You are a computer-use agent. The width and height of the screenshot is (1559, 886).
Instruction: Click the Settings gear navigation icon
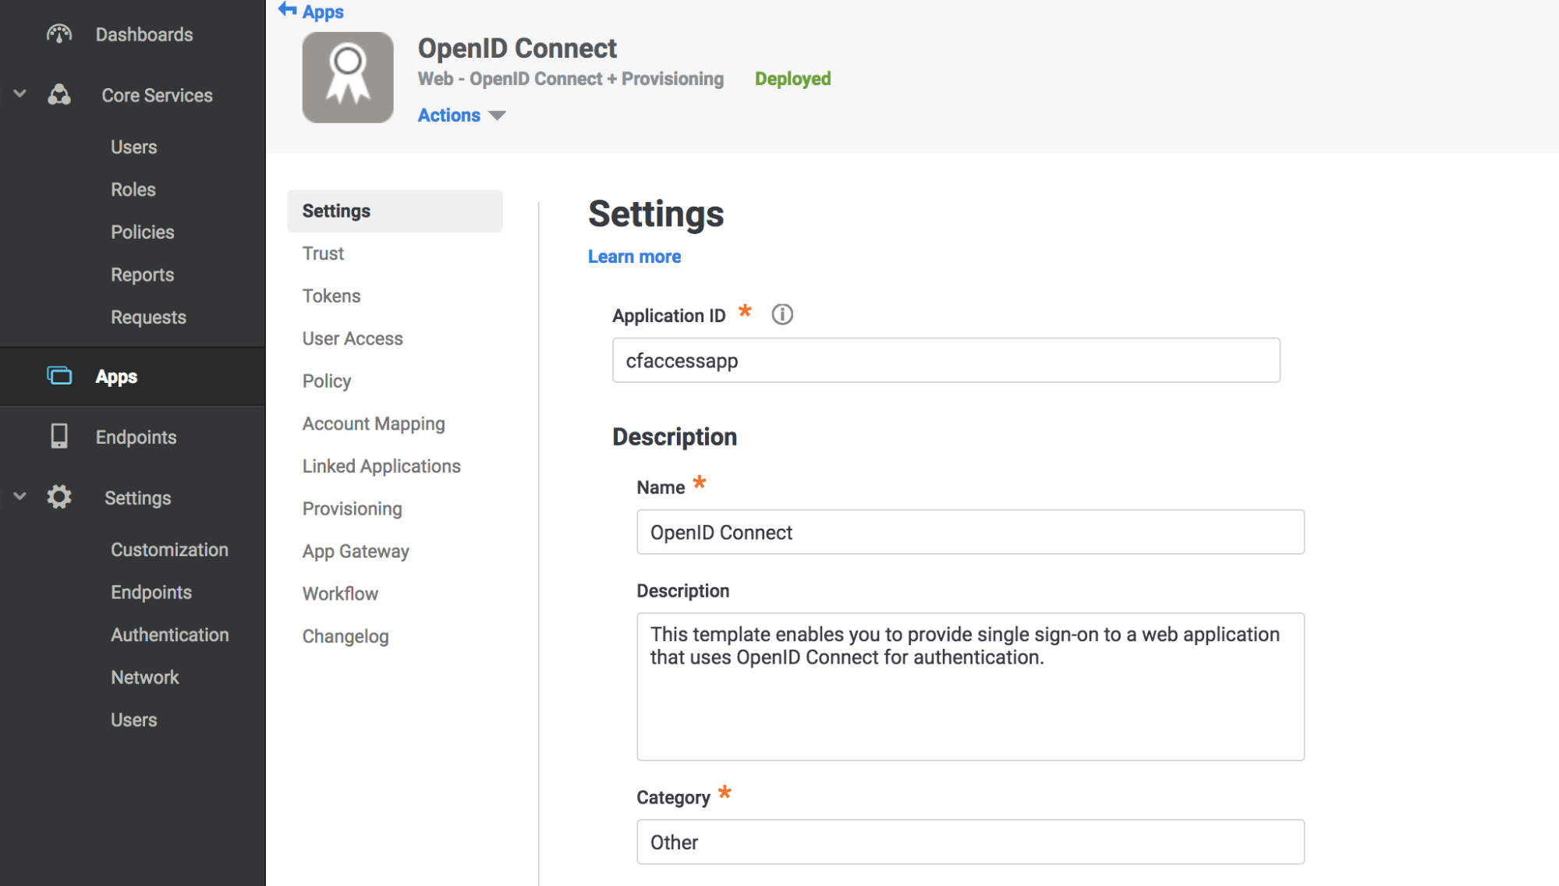click(x=60, y=497)
